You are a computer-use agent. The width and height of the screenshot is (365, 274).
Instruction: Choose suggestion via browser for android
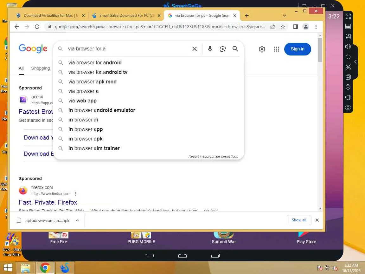149,62
